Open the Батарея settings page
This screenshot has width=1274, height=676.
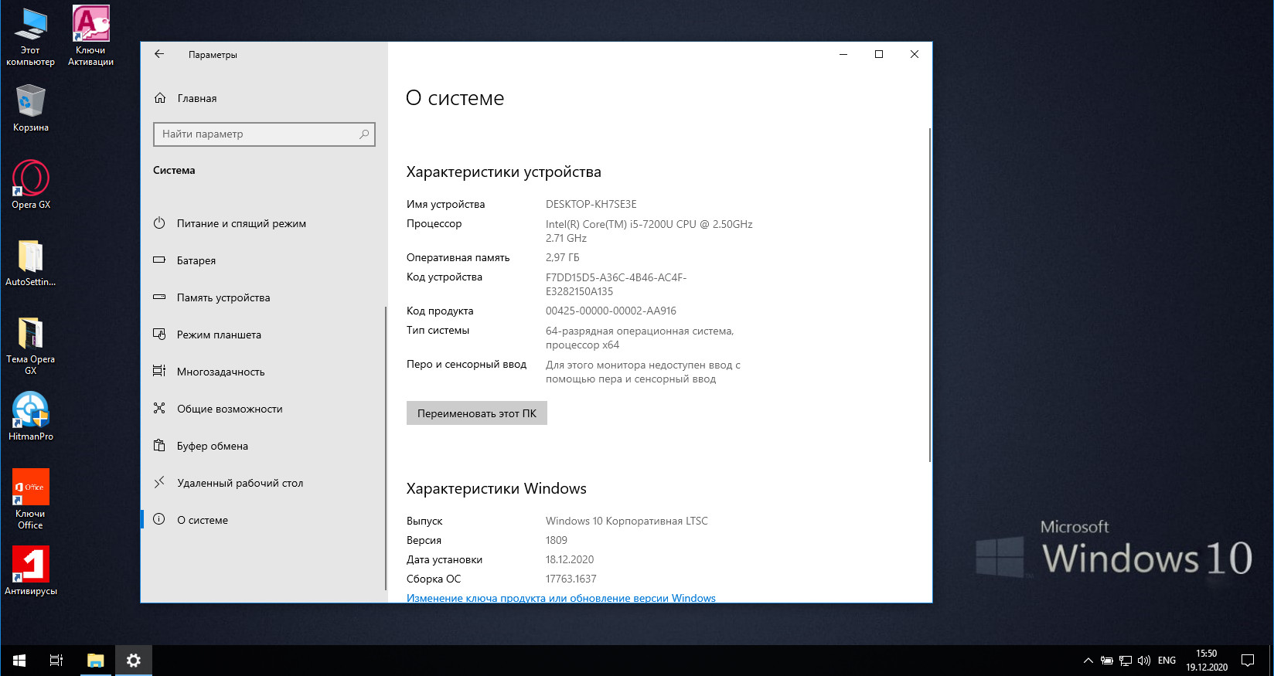[x=263, y=260]
